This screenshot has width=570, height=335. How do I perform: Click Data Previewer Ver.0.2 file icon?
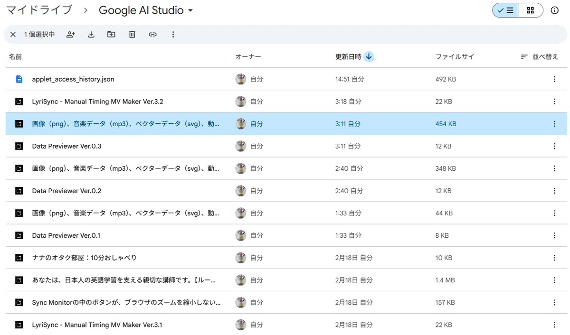pyautogui.click(x=19, y=191)
